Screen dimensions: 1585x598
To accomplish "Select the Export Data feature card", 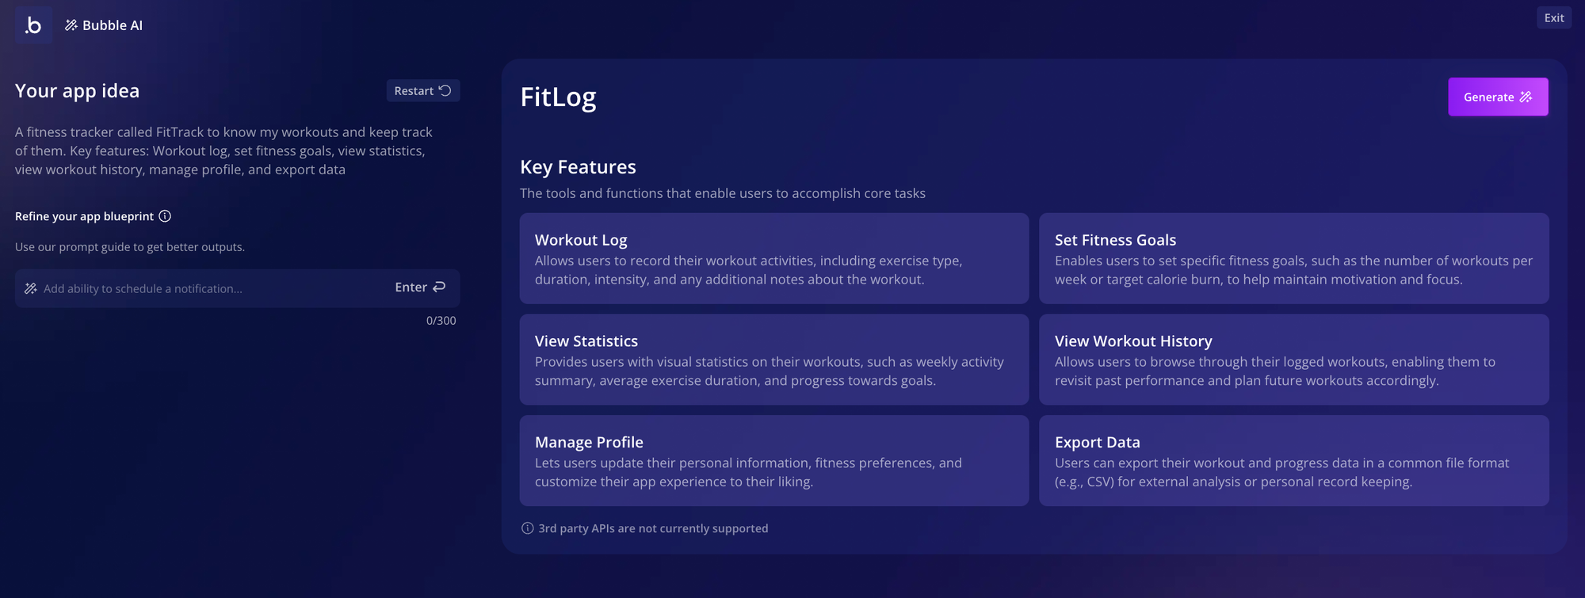I will coord(1293,460).
